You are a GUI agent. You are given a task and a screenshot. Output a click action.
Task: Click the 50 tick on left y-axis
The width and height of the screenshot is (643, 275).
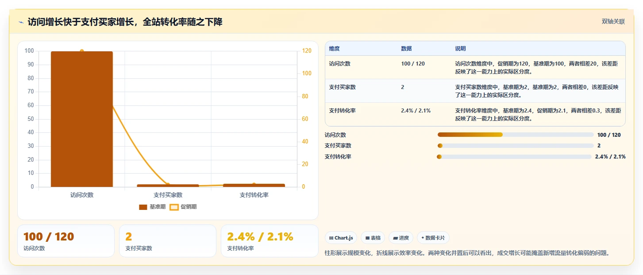pyautogui.click(x=31, y=119)
